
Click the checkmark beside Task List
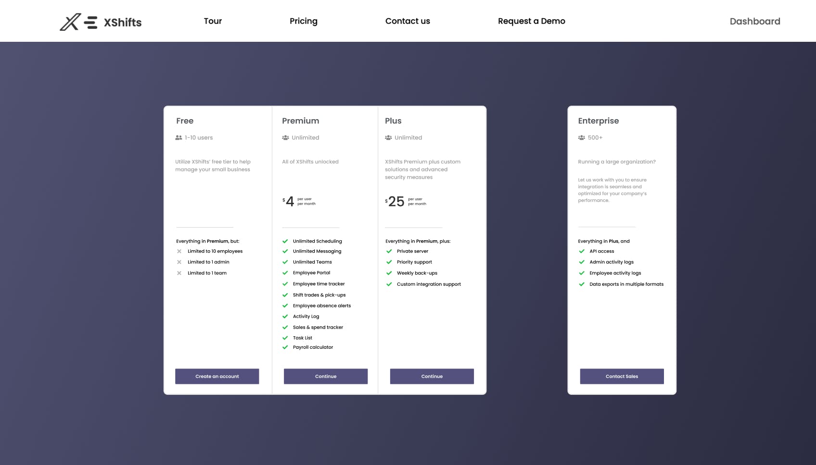point(285,338)
